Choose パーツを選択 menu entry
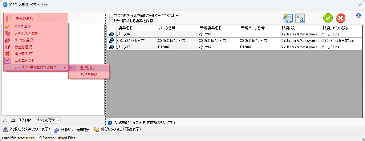This screenshot has height=141, width=365. [x=36, y=40]
